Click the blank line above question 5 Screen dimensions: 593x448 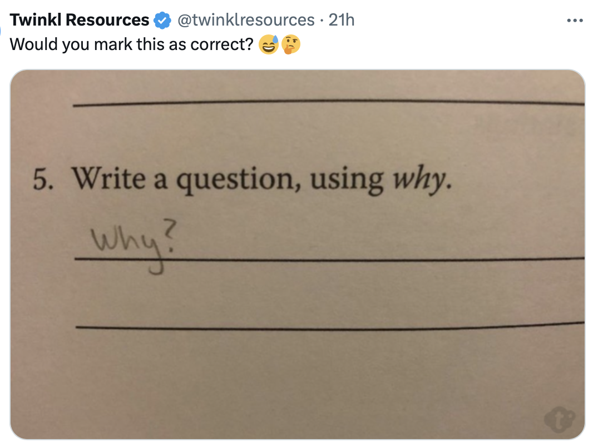click(328, 103)
